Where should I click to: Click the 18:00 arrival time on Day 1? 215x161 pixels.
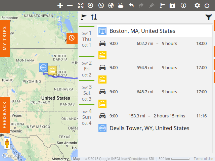pos(202,43)
